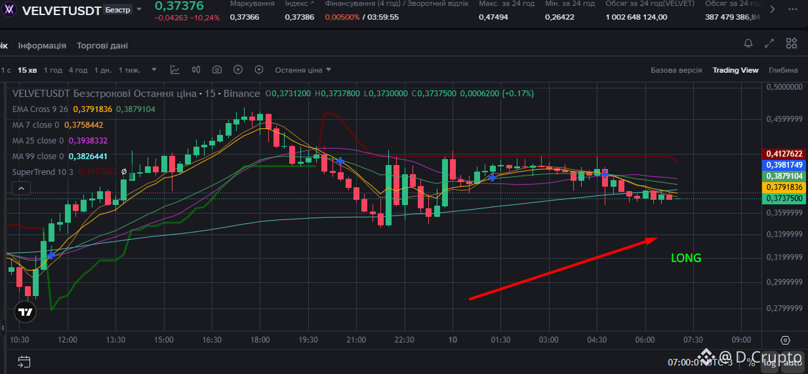This screenshot has height=374, width=808.
Task: Switch to Глибина depth chart
Action: [783, 70]
